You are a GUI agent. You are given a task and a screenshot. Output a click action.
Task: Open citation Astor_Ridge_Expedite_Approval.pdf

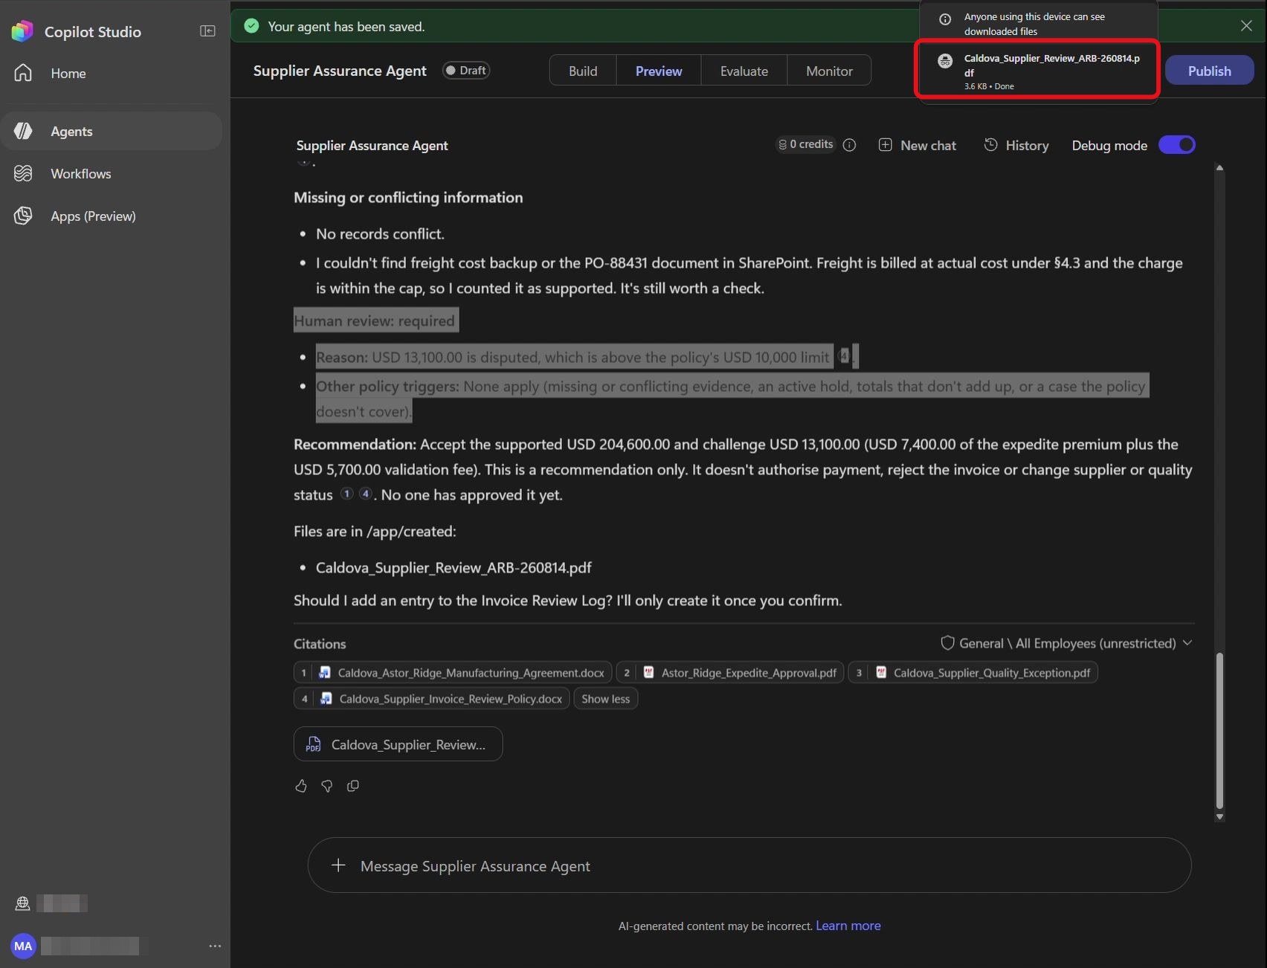click(x=730, y=673)
